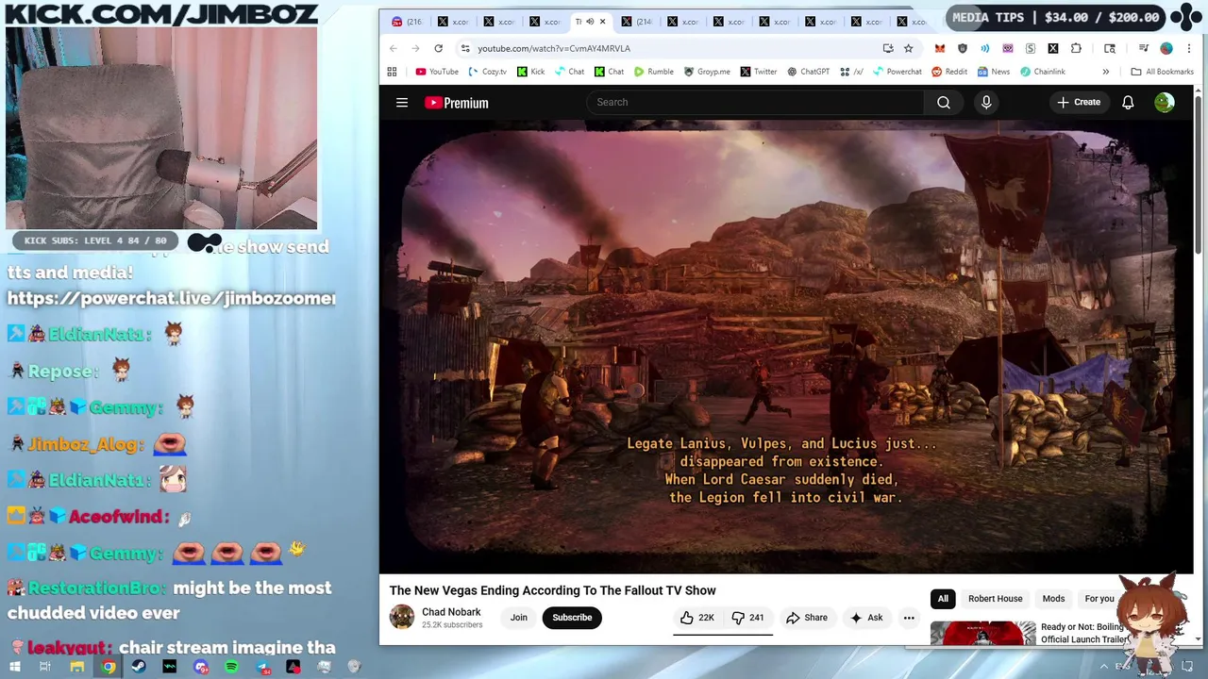
Task: Open the Twitter bookmark
Action: coord(759,72)
